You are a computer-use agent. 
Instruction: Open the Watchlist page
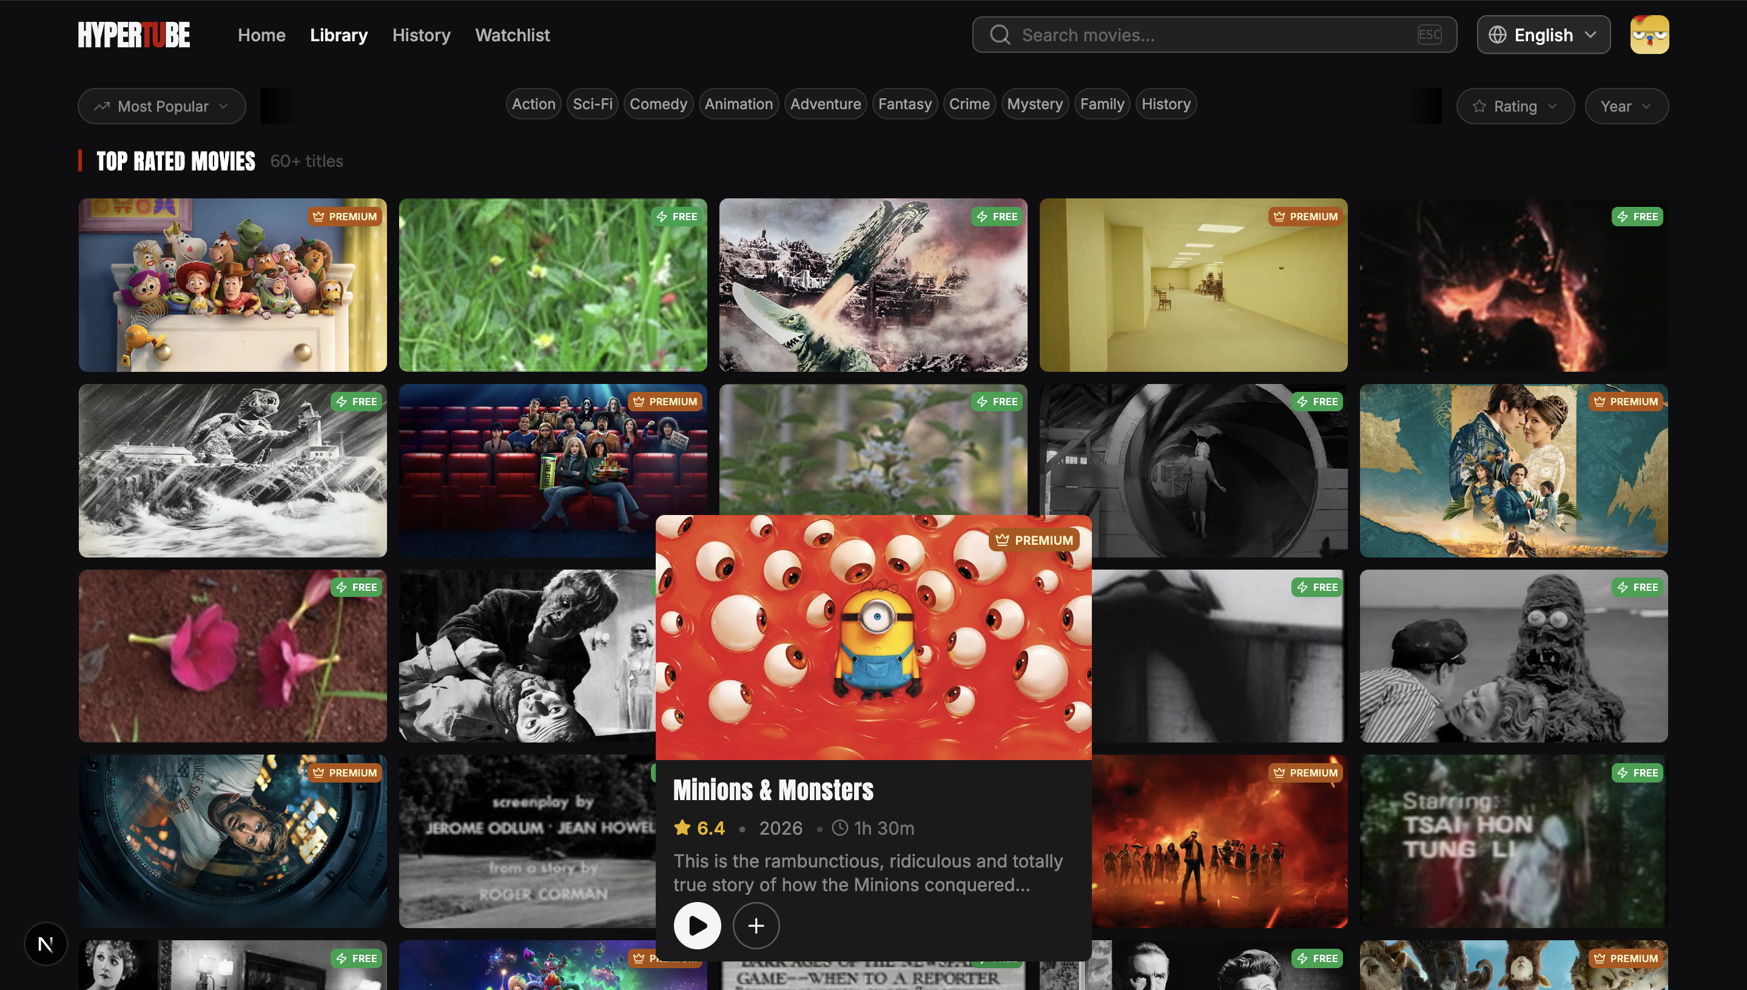tap(512, 35)
